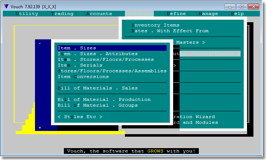Open Stores/Floors/Processes/Assemblies entry
Viewport: 267px width, 161px height.
pos(112,71)
